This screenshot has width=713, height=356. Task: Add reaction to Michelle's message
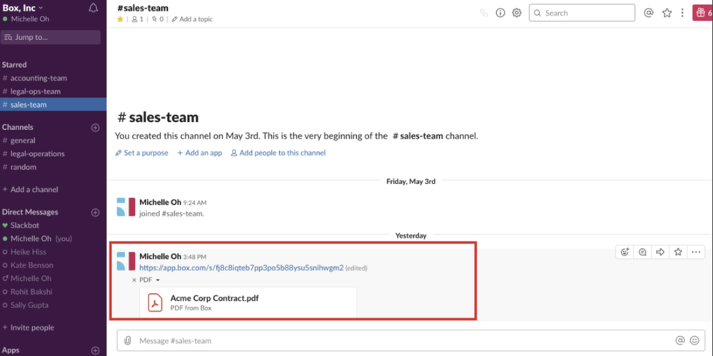[625, 252]
